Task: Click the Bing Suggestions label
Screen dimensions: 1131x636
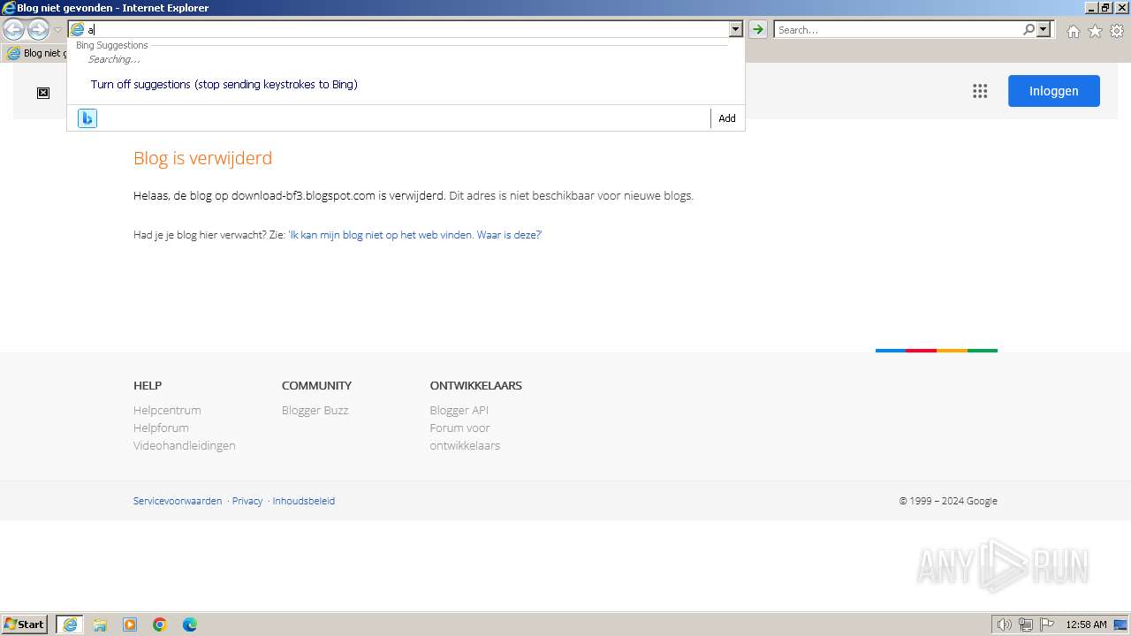Action: (111, 45)
